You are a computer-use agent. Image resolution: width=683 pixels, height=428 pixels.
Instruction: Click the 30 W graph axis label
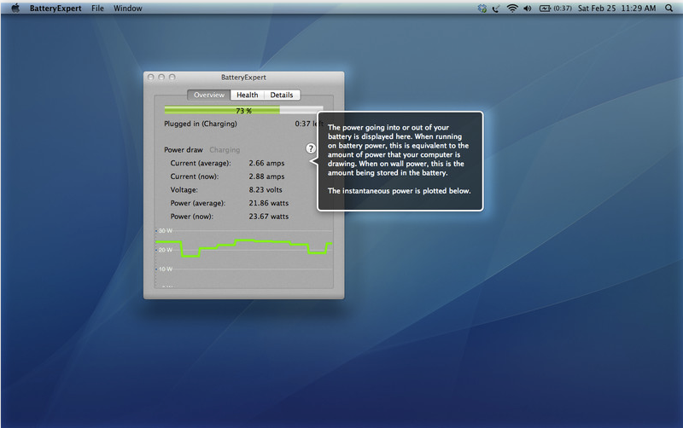coord(165,230)
